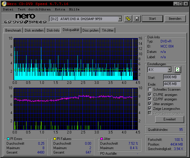Click the Start position field 0000 MB
Screen dimensions: 190x158
coord(172,77)
